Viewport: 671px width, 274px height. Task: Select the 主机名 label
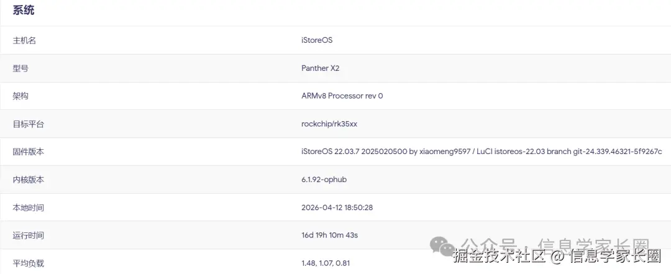[24, 40]
